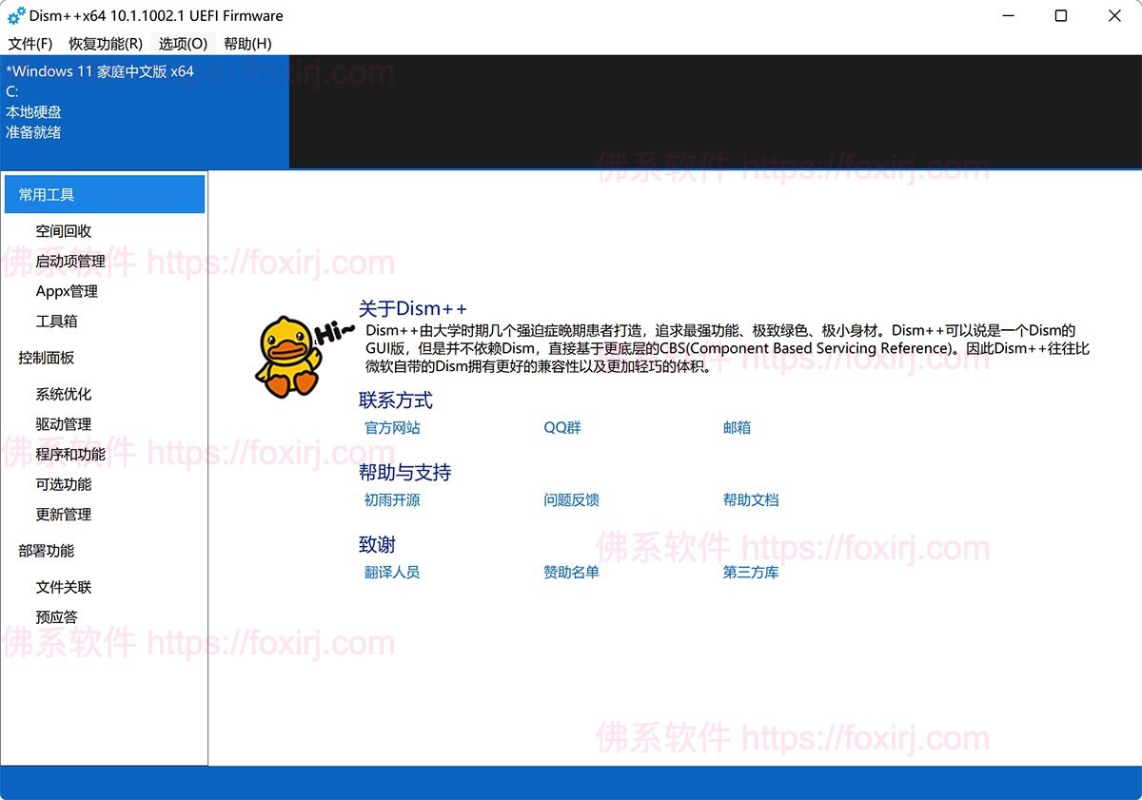This screenshot has width=1142, height=800.
Task: View the 赞助名单 link
Action: point(571,573)
